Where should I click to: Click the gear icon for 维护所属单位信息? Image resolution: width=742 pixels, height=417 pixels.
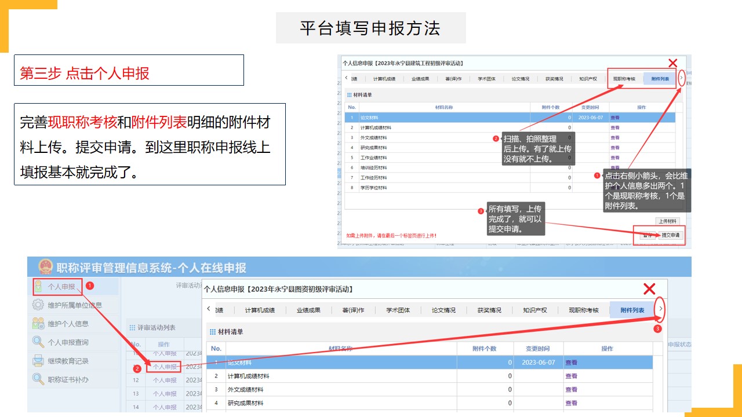tap(38, 305)
